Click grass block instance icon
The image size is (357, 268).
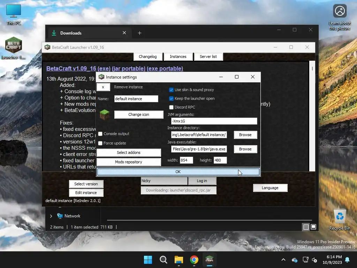[x=105, y=114]
